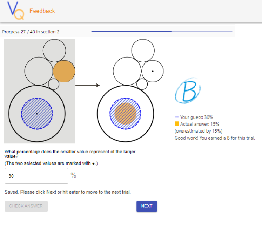Click the Your guess legend line marker
Screen dimensions: 262x228
pos(177,117)
